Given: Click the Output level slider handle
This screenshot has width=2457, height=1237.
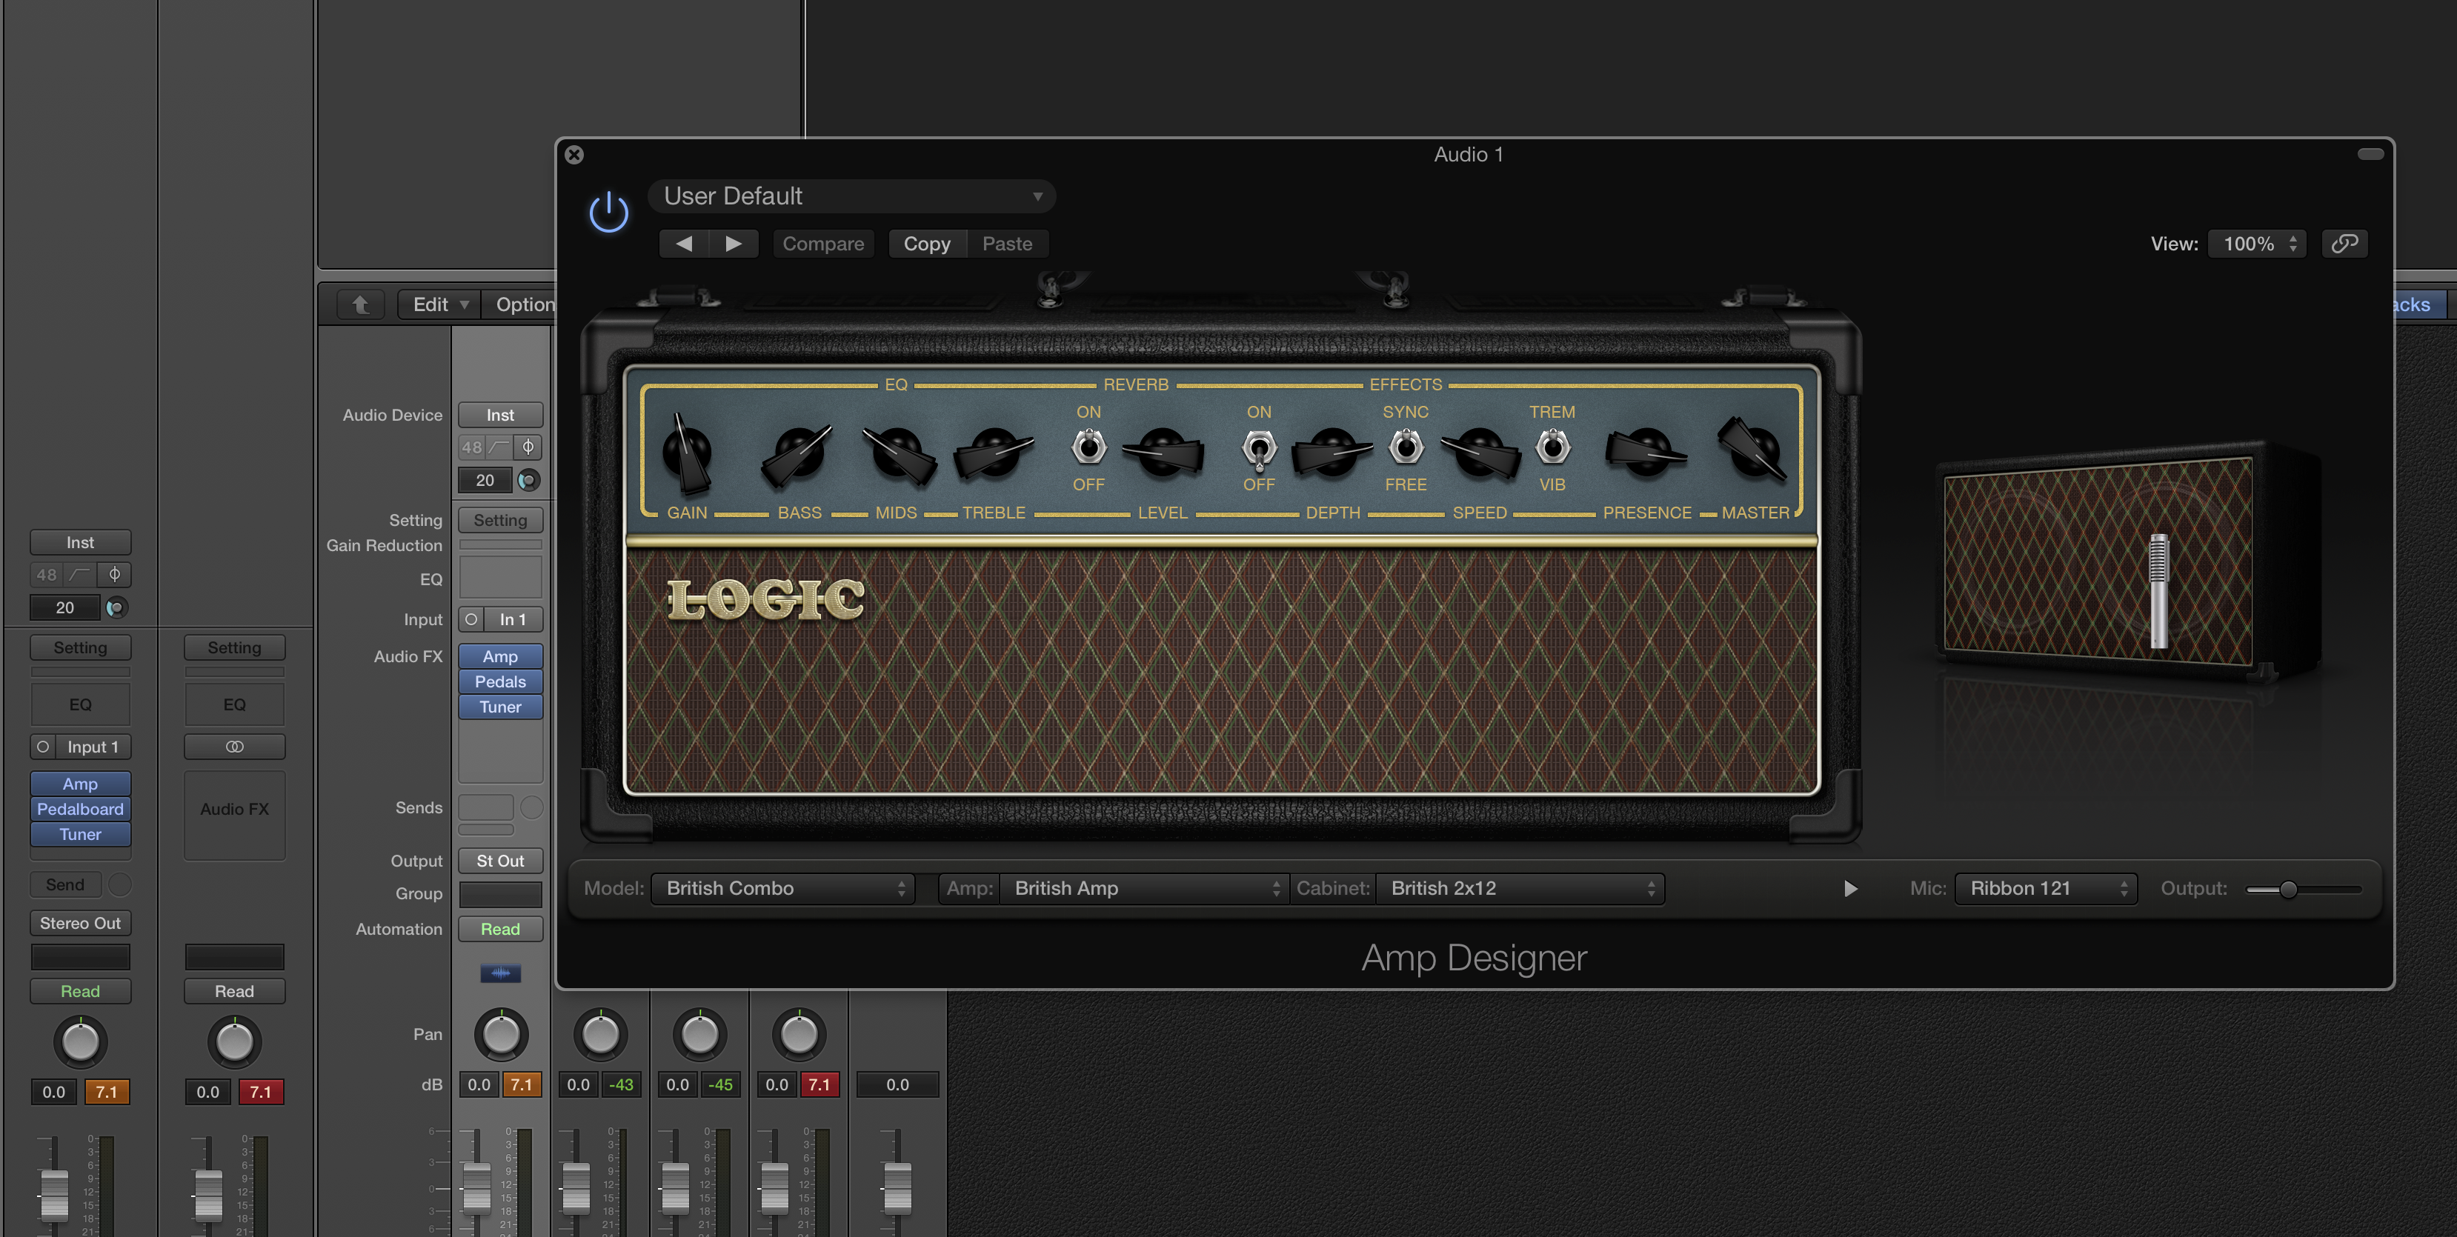Looking at the screenshot, I should pyautogui.click(x=2287, y=889).
